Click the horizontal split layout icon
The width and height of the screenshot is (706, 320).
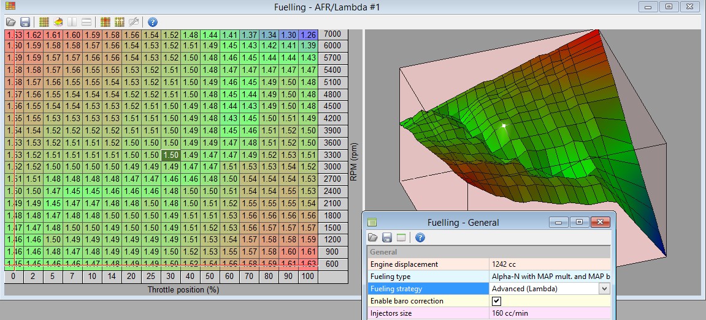87,22
